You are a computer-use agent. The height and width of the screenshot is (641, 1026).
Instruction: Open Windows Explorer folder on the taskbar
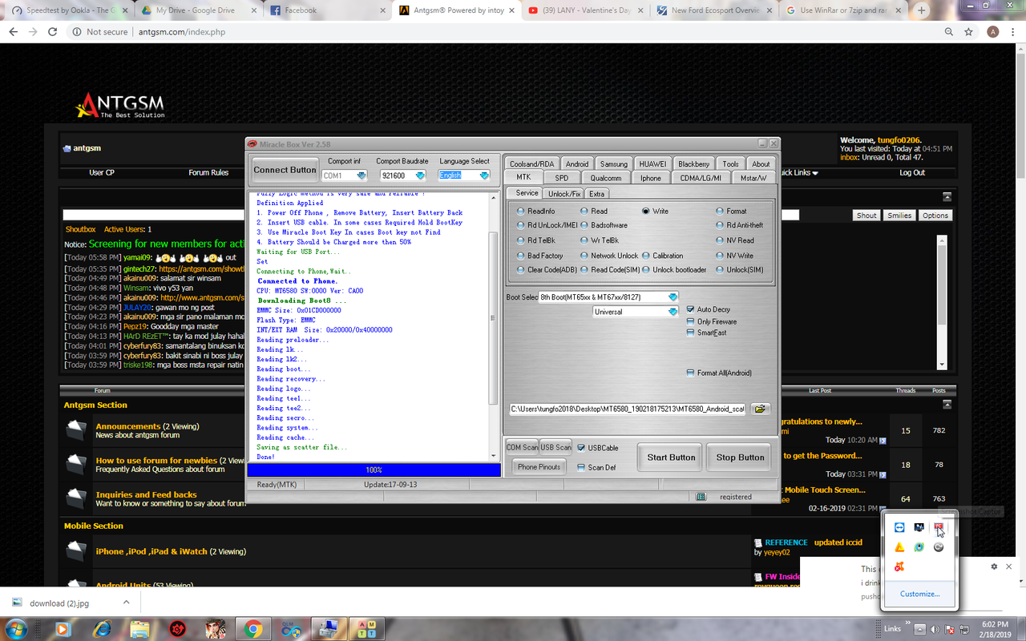coord(139,629)
